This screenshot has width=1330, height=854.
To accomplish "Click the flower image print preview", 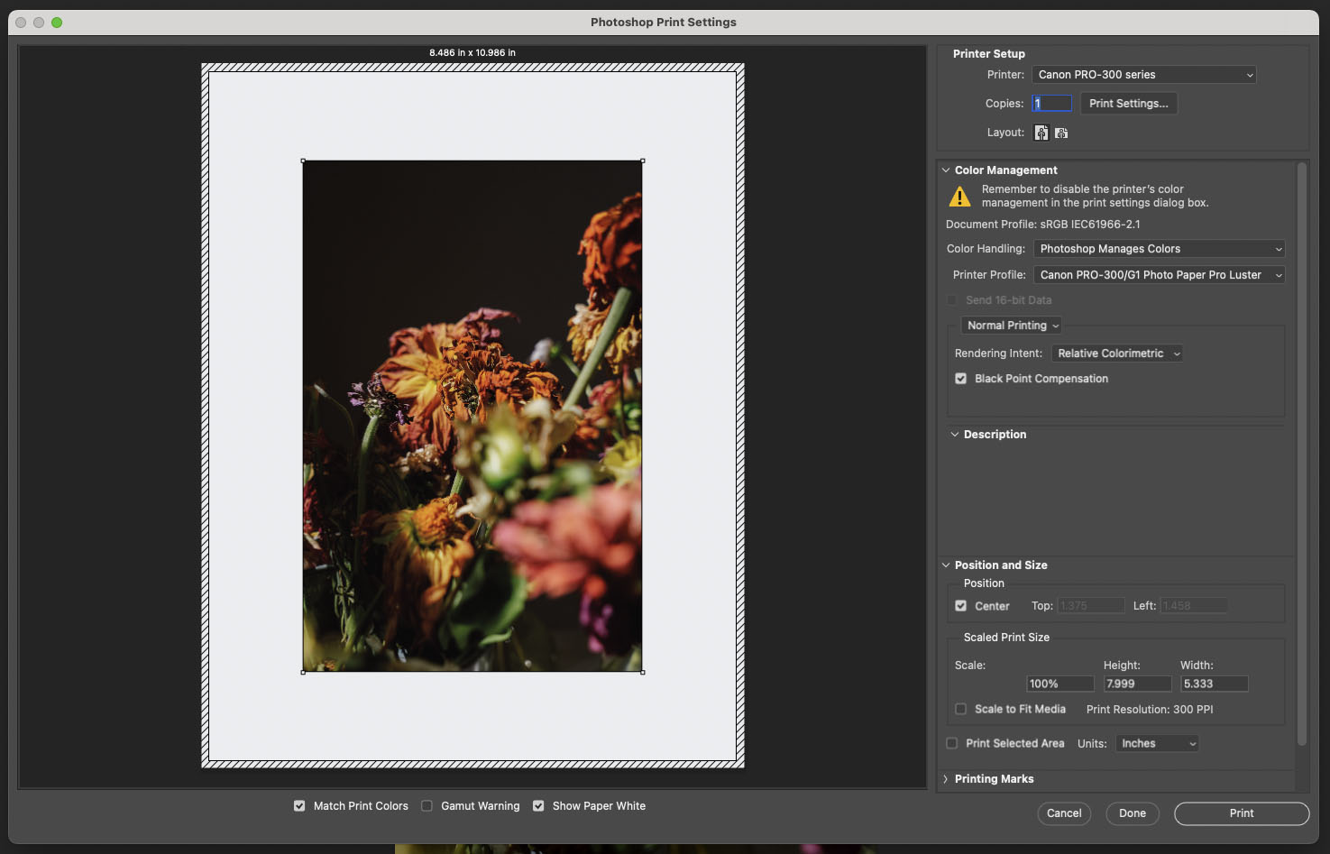I will [472, 417].
